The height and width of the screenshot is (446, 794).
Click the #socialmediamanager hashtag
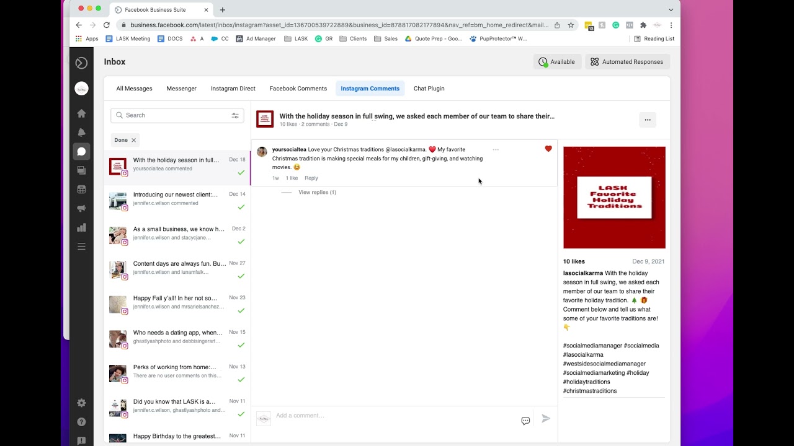click(592, 346)
